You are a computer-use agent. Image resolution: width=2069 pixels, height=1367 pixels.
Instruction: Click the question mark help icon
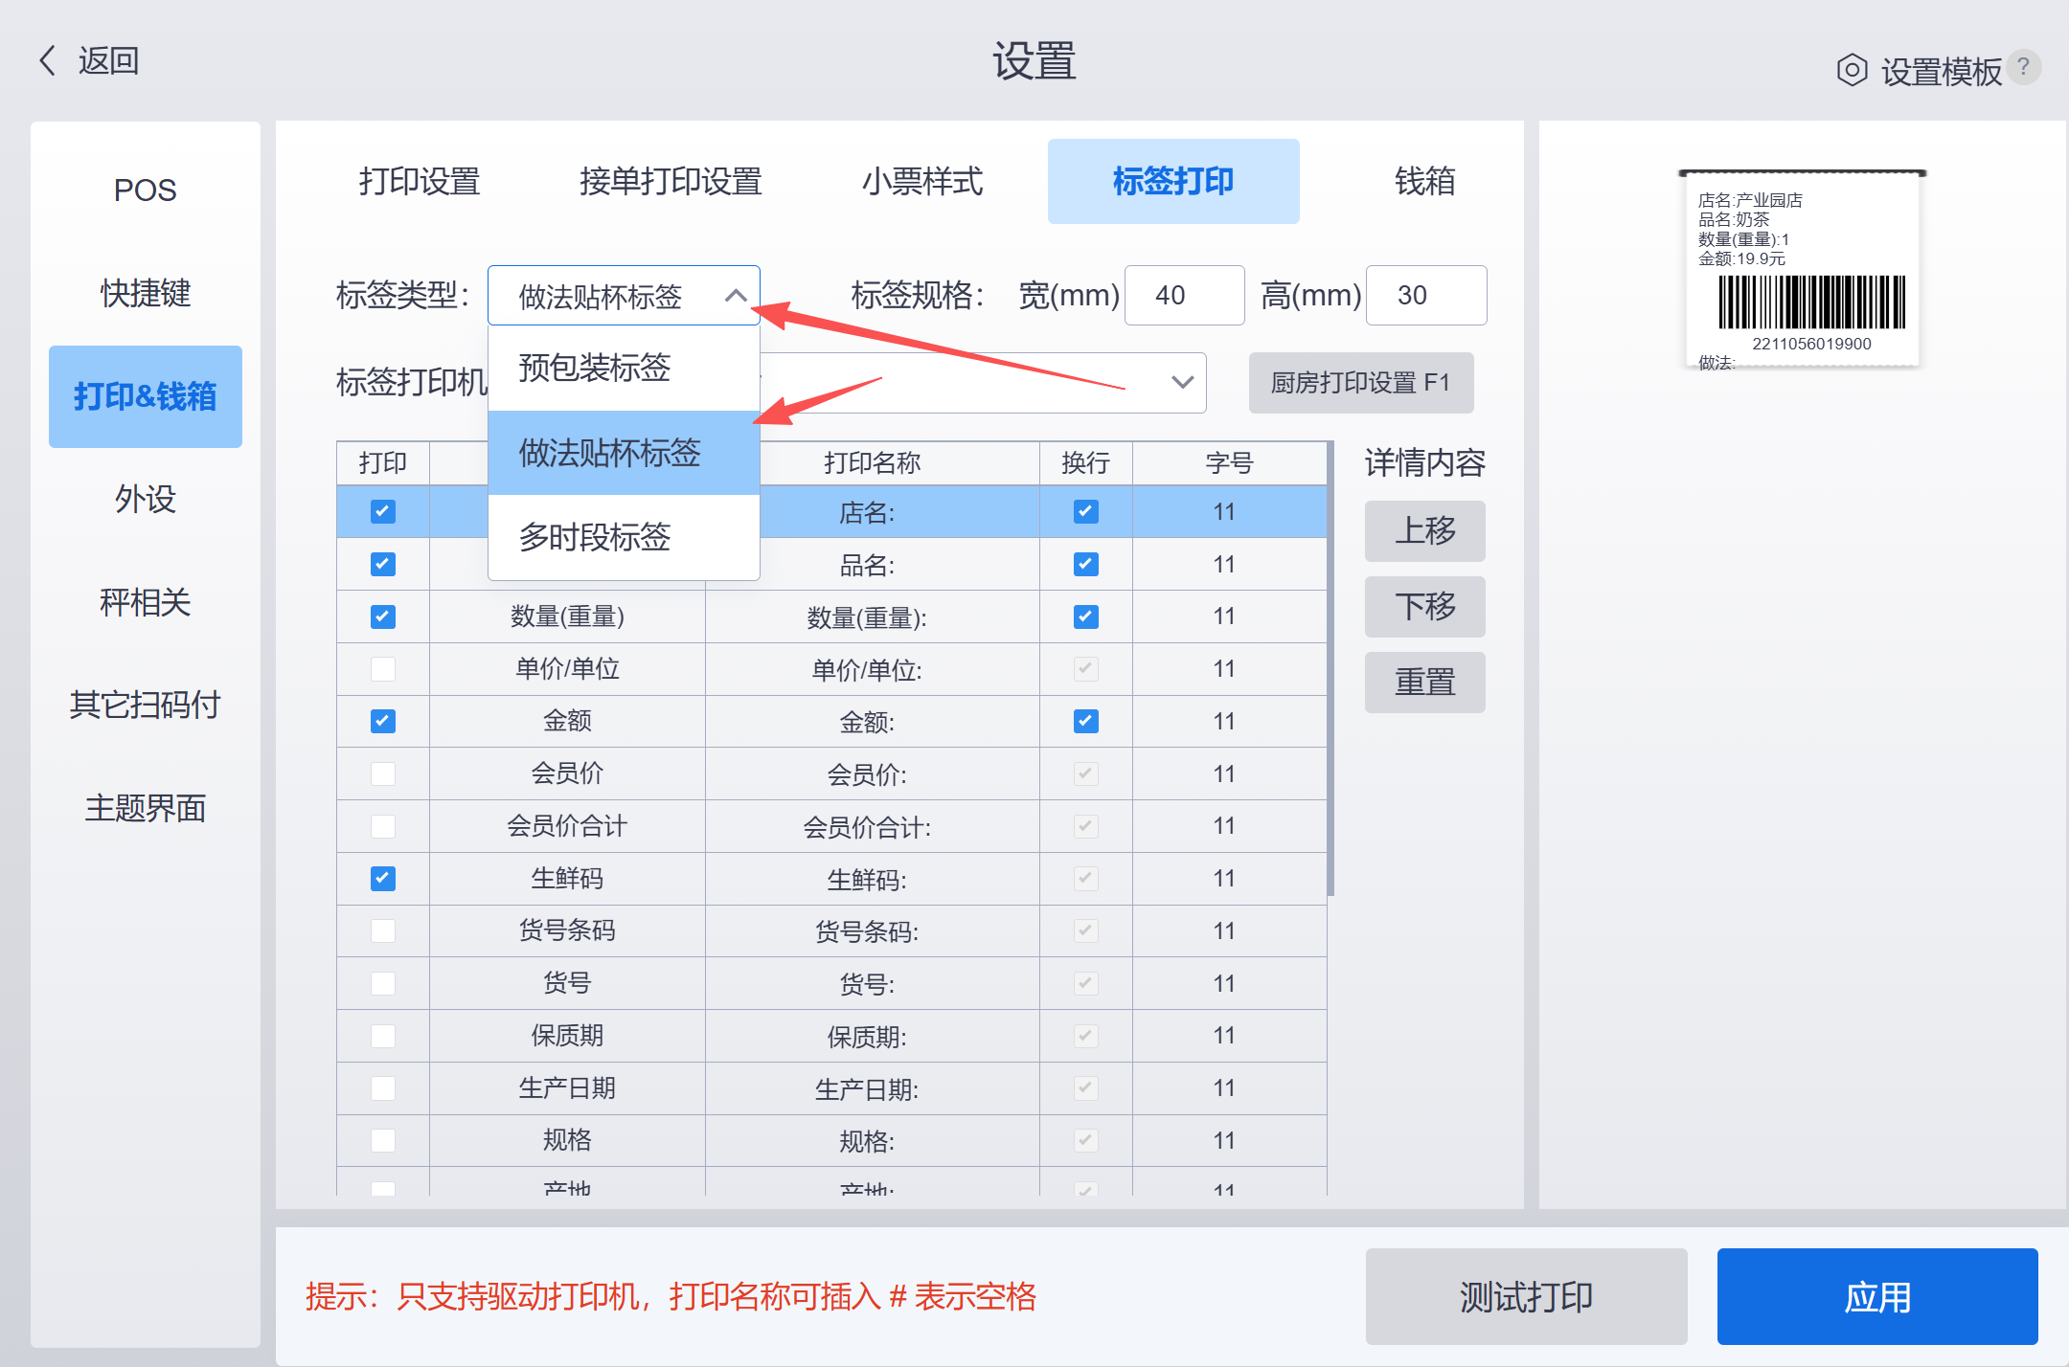point(2023,67)
